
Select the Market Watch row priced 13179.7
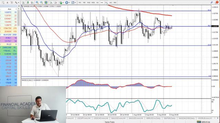click(x=9, y=41)
